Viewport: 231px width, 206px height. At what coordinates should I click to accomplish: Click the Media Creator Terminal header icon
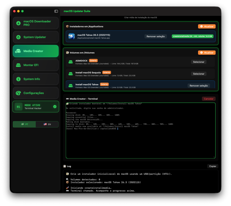click(67, 99)
